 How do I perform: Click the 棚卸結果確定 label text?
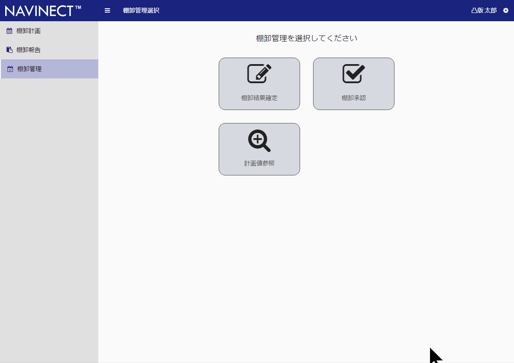259,97
